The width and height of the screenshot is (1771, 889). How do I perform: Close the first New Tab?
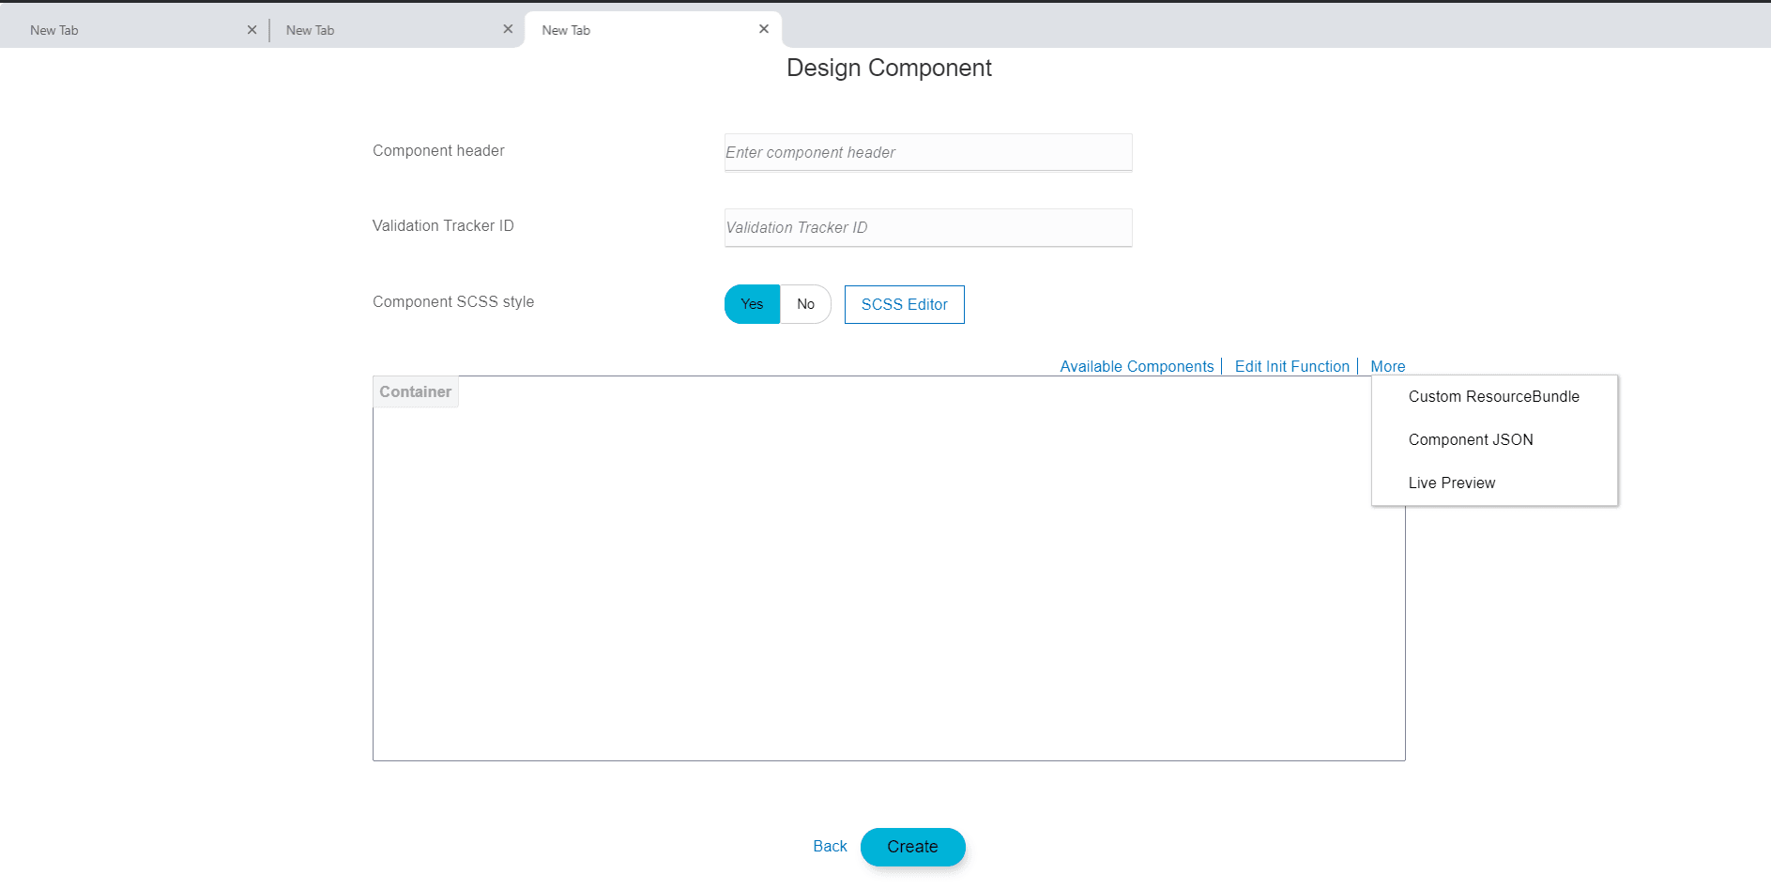pos(252,29)
